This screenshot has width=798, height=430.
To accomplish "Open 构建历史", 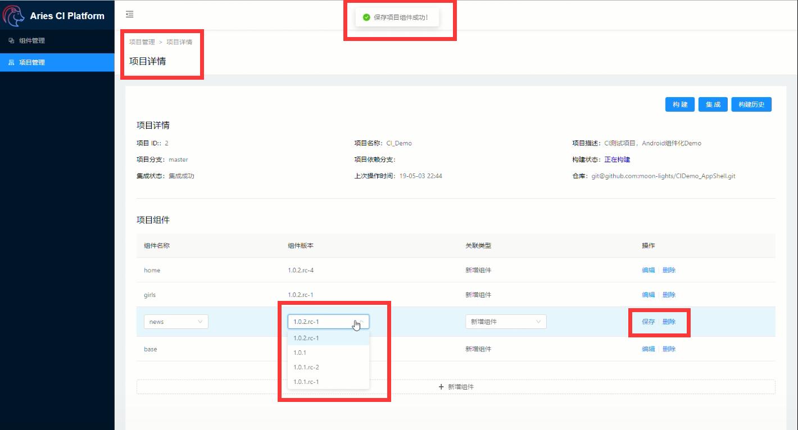I will (751, 104).
